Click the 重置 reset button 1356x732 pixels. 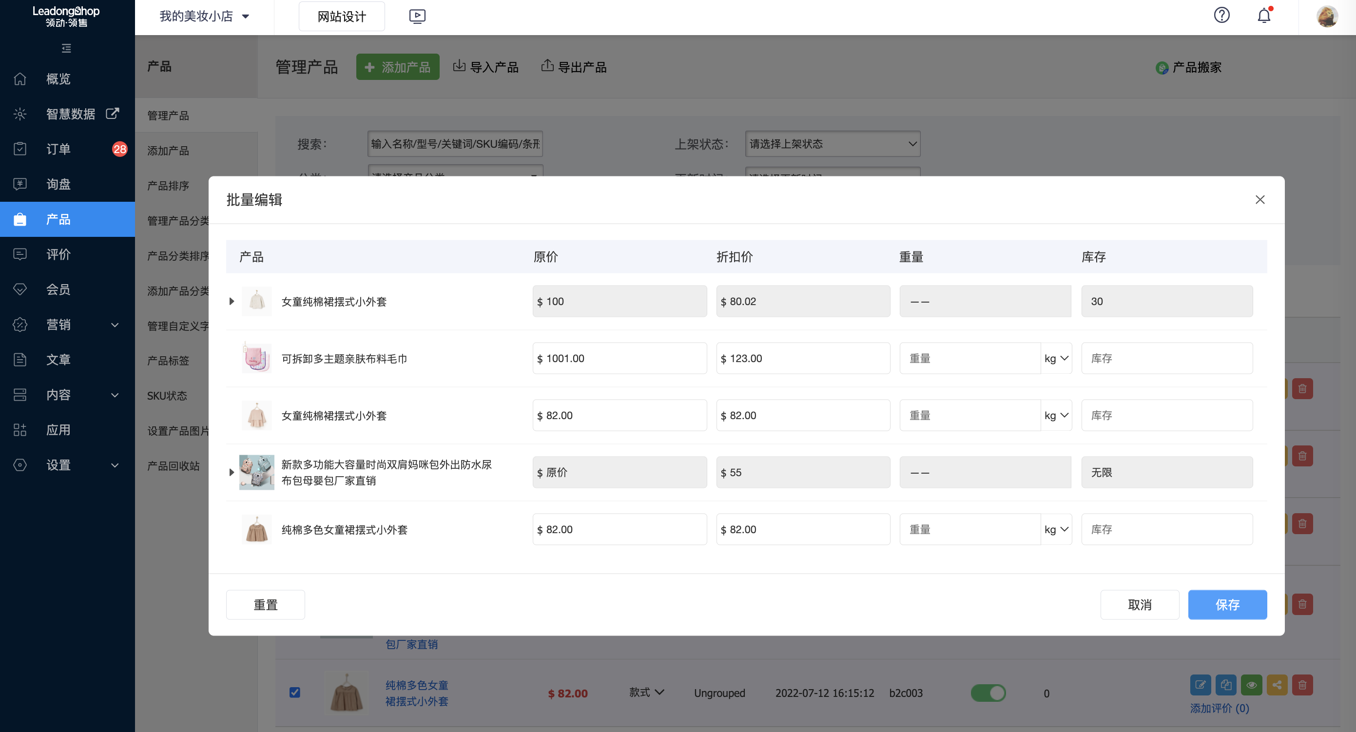pos(265,604)
